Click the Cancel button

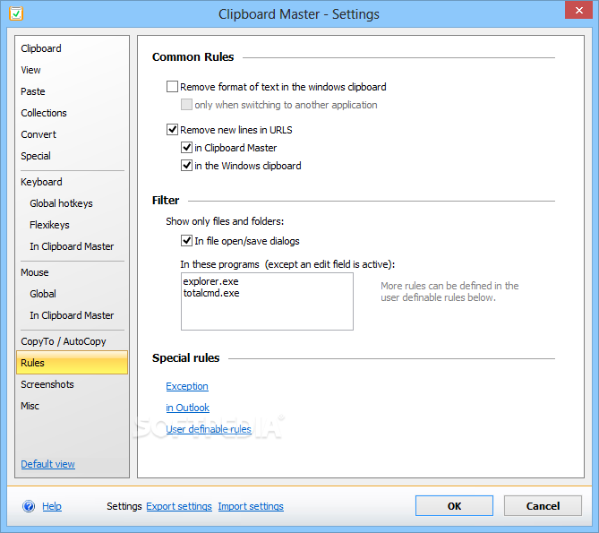point(543,506)
